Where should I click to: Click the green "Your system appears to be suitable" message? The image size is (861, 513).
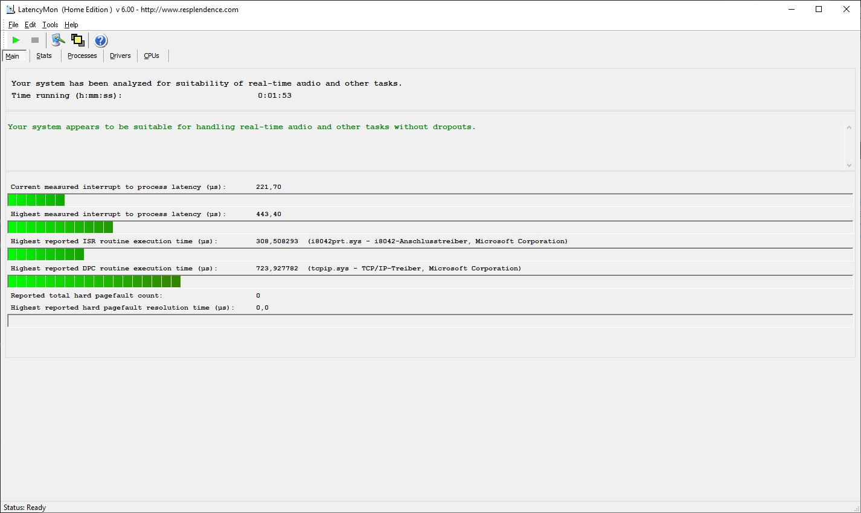click(242, 127)
